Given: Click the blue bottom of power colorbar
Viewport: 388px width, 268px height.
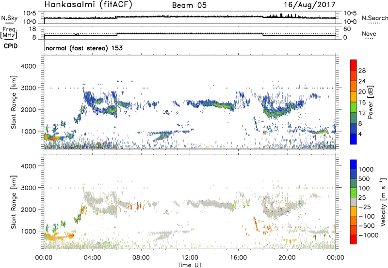Looking at the screenshot, I should [x=354, y=139].
